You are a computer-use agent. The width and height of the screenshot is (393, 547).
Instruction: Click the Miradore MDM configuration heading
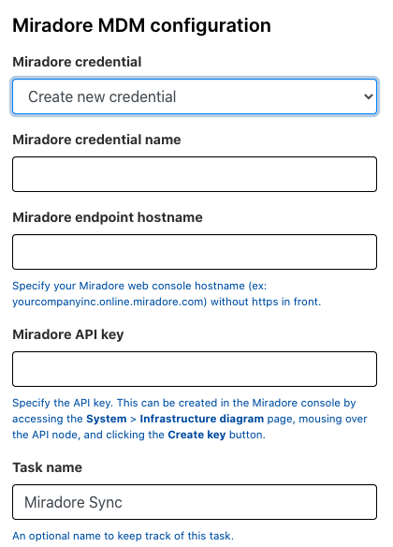pos(141,25)
